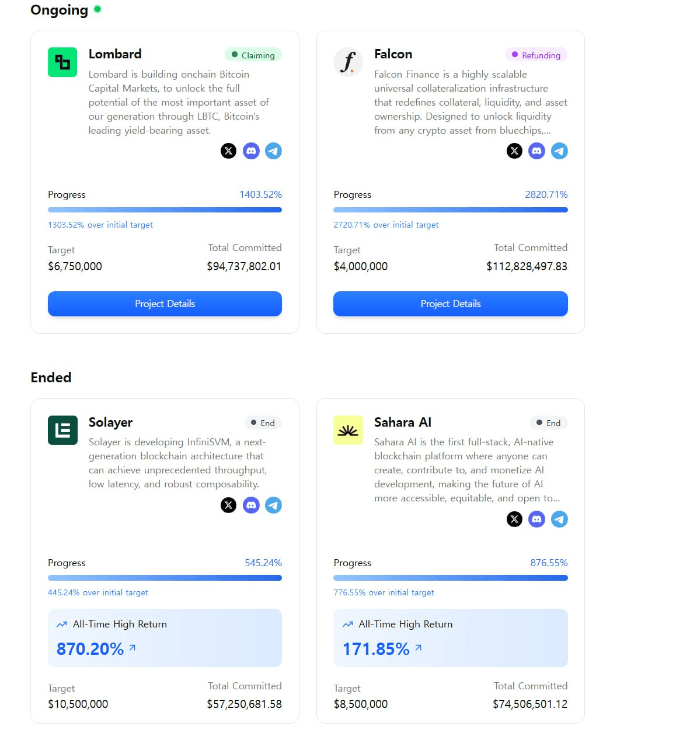
Task: Open Sahara AI's X (Twitter) icon
Action: click(x=514, y=519)
